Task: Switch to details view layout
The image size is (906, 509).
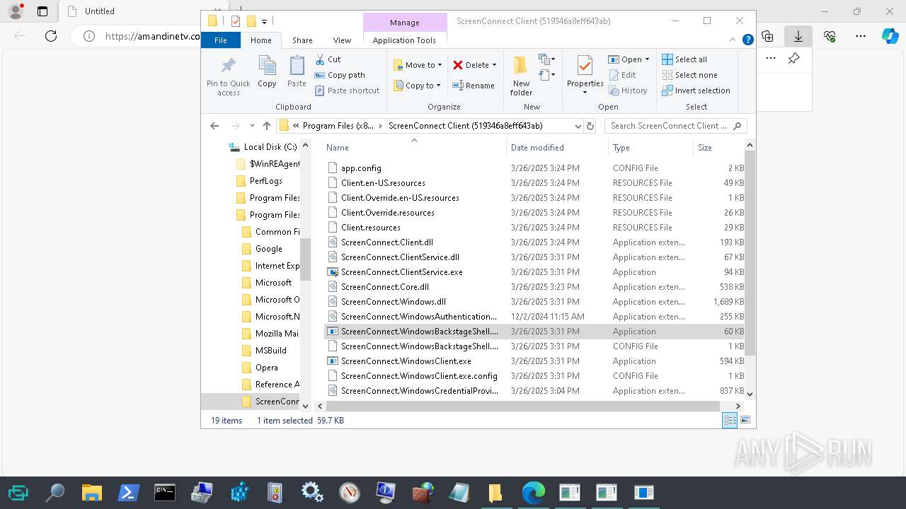Action: pyautogui.click(x=730, y=420)
